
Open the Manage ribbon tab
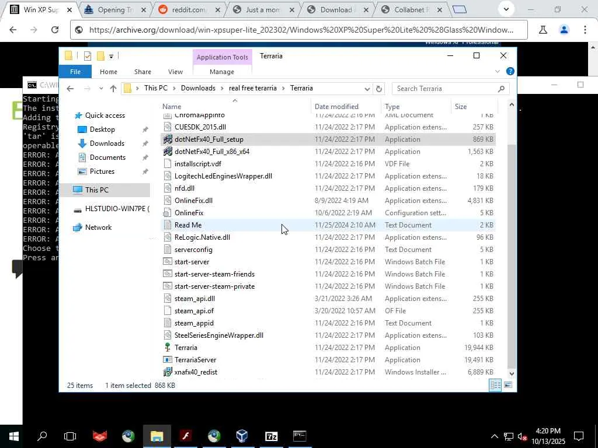(x=222, y=72)
